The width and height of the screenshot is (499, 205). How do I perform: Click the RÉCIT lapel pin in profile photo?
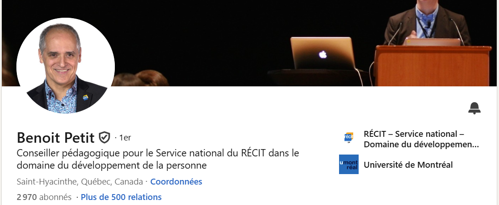pos(85,97)
